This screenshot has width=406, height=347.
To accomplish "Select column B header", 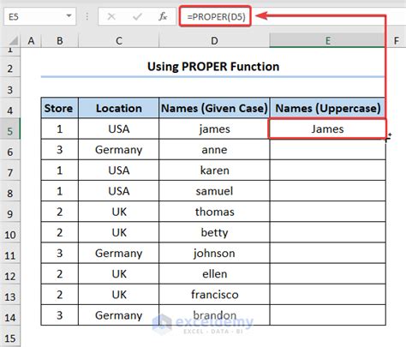I will (x=60, y=41).
